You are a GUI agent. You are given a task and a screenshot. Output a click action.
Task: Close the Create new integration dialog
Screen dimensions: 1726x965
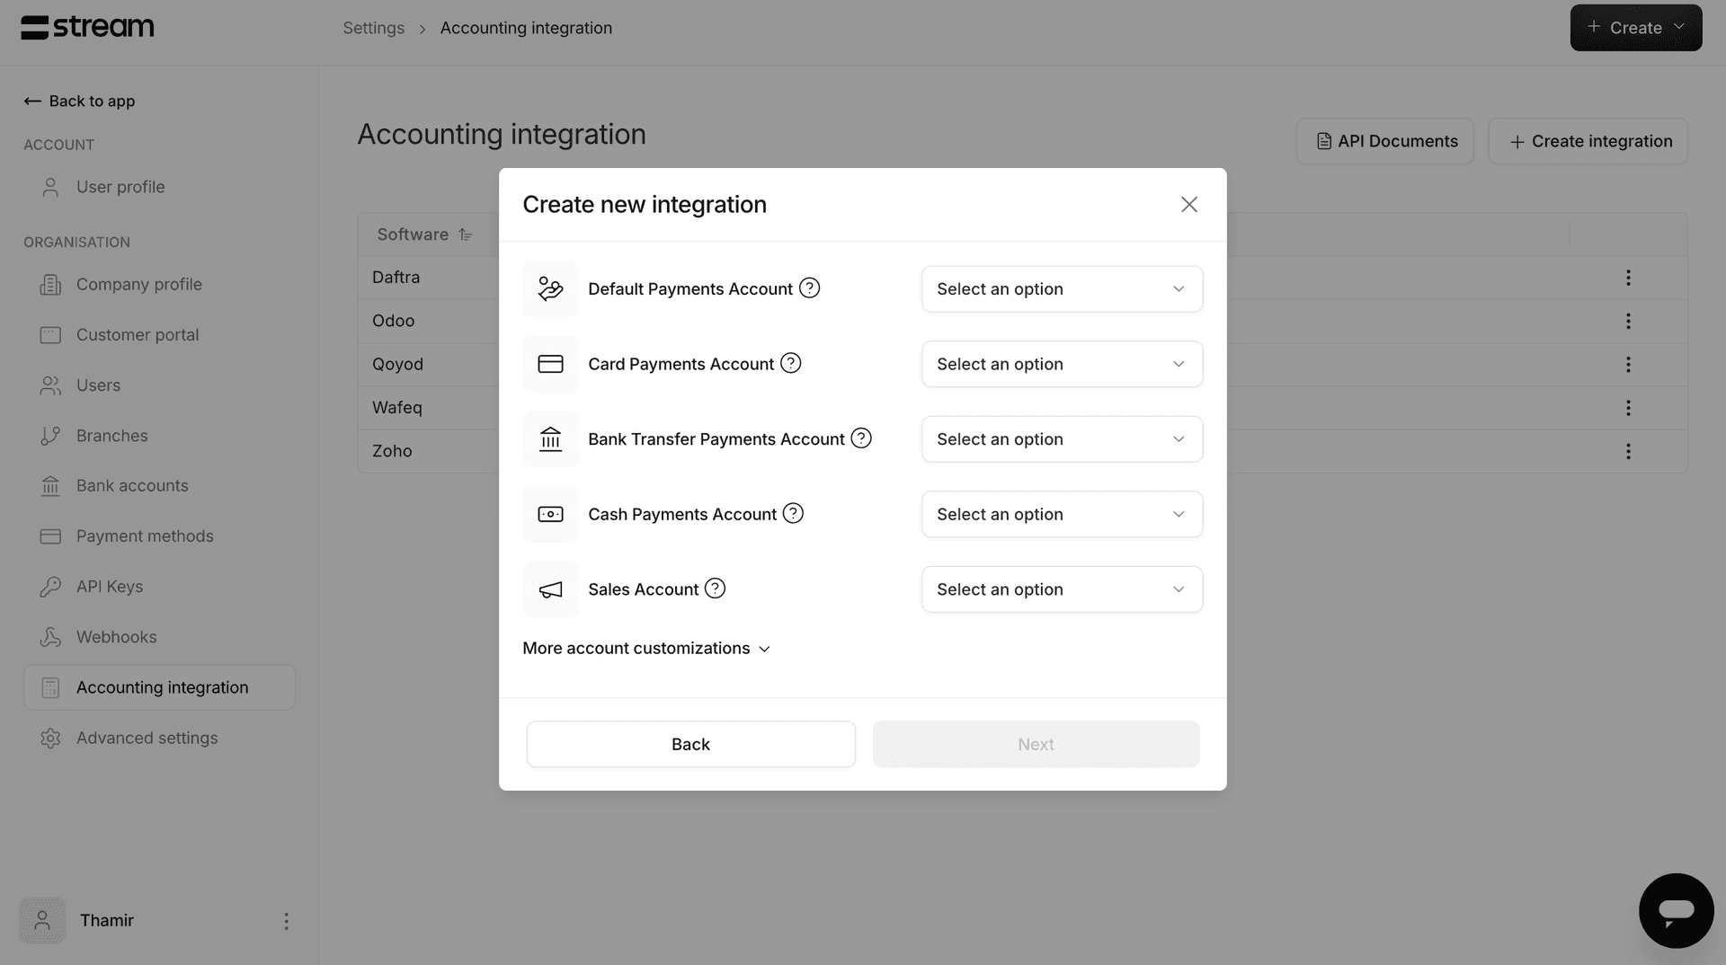click(x=1189, y=205)
